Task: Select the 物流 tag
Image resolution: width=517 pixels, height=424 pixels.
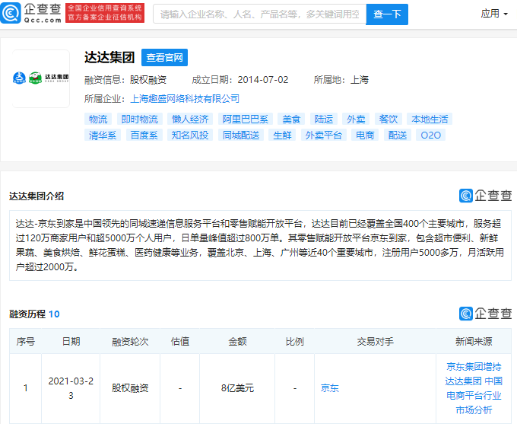Action: coord(98,120)
